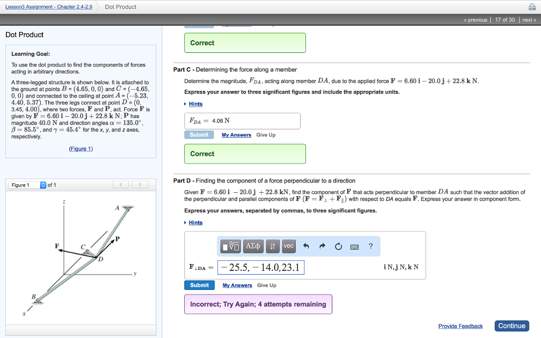Open the Greek symbols palette (ΑΣΦ)

point(253,246)
